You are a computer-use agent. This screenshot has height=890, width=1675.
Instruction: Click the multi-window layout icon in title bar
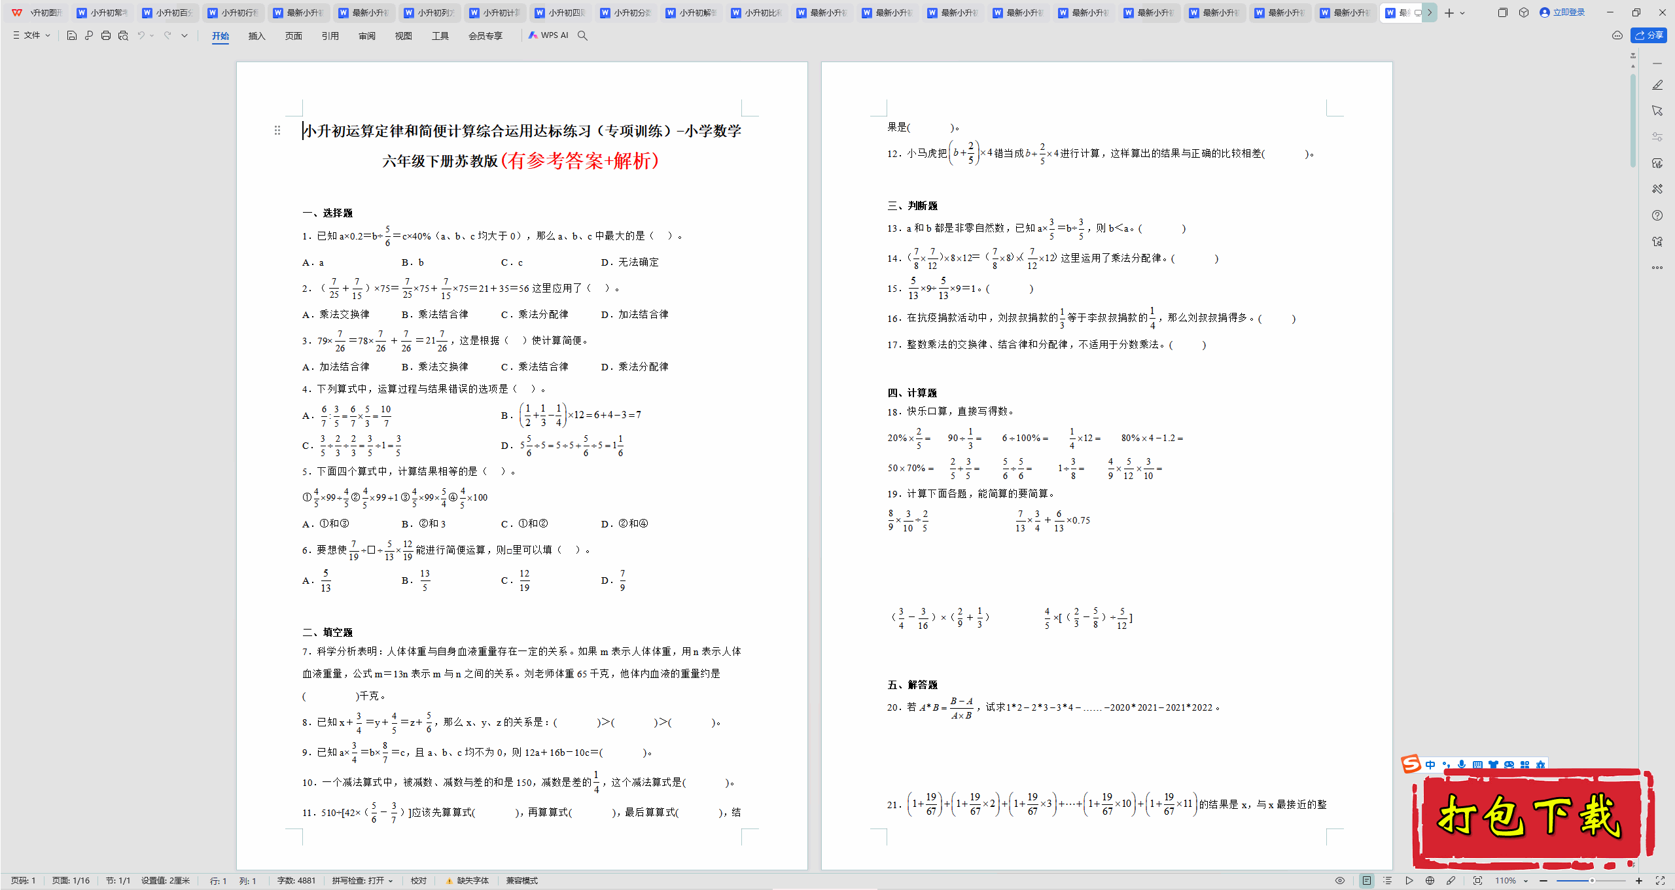click(x=1503, y=12)
